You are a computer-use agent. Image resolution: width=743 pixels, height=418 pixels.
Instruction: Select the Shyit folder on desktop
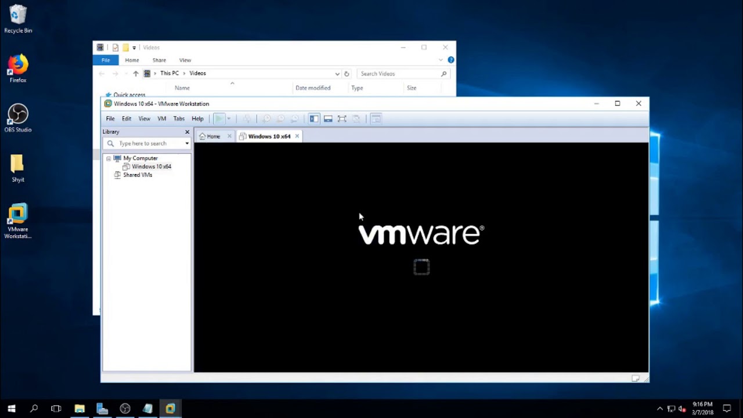tap(18, 168)
